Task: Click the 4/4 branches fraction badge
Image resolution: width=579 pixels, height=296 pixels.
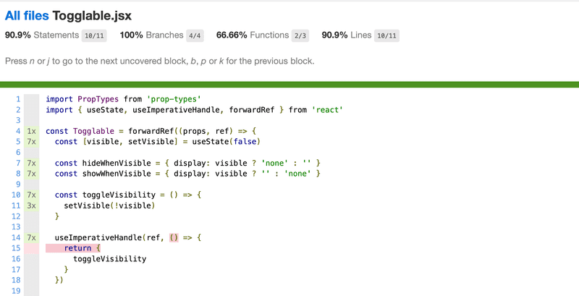Action: click(x=195, y=35)
